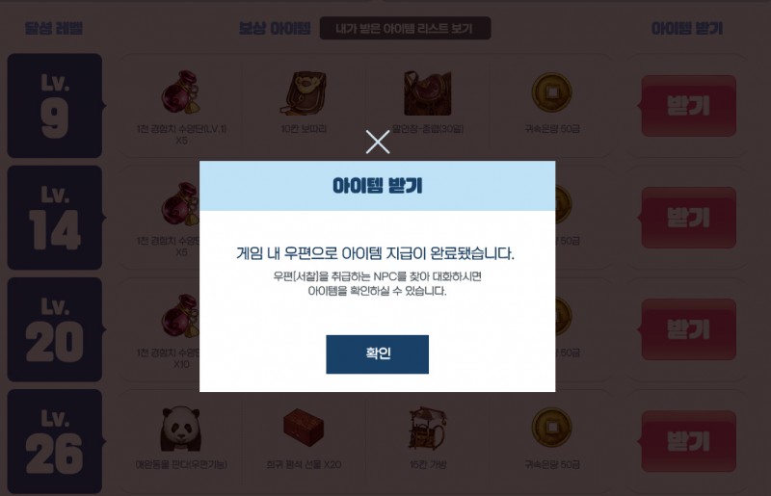This screenshot has width=771, height=496.
Task: Claim Lv. 20 reward with 받기
Action: point(688,329)
